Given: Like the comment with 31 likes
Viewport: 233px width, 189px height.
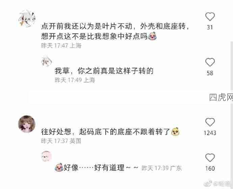Looking at the screenshot, I should click(210, 17).
